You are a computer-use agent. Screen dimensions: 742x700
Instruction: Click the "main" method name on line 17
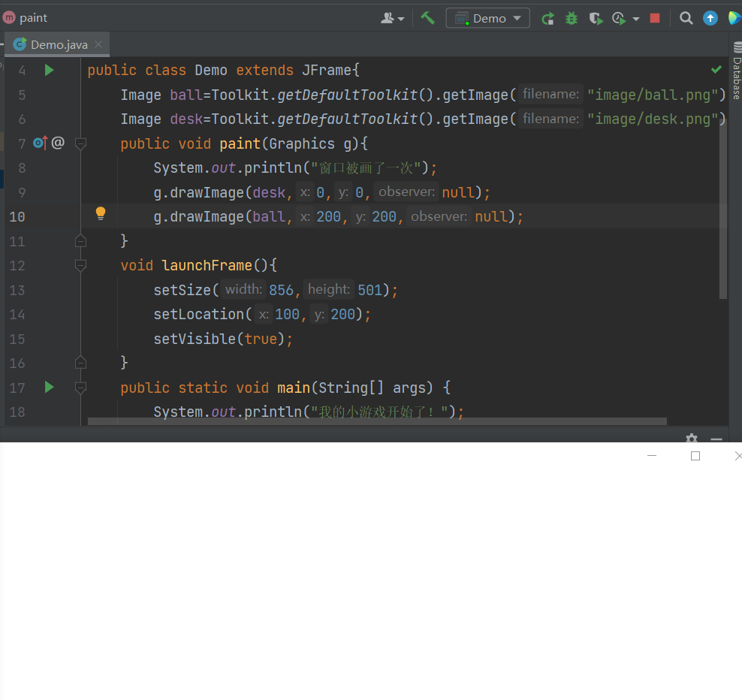click(294, 388)
